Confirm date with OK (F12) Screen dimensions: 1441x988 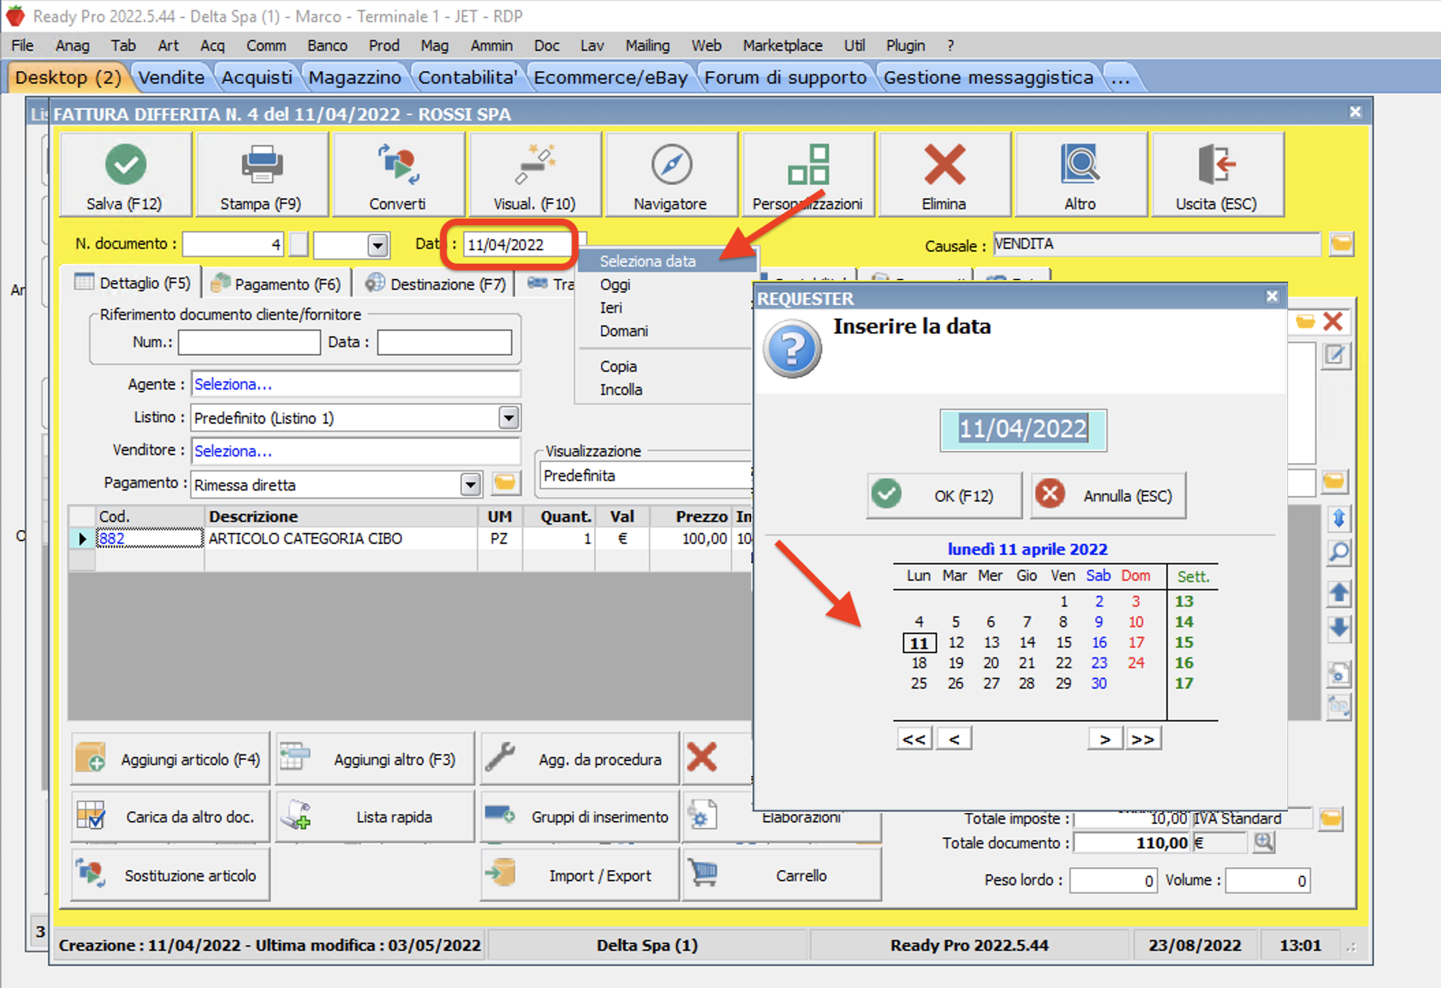tap(944, 495)
